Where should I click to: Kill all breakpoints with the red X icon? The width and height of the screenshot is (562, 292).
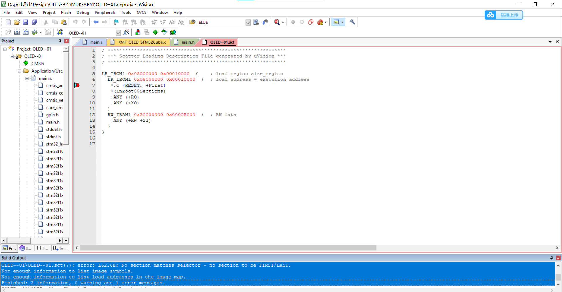point(320,22)
